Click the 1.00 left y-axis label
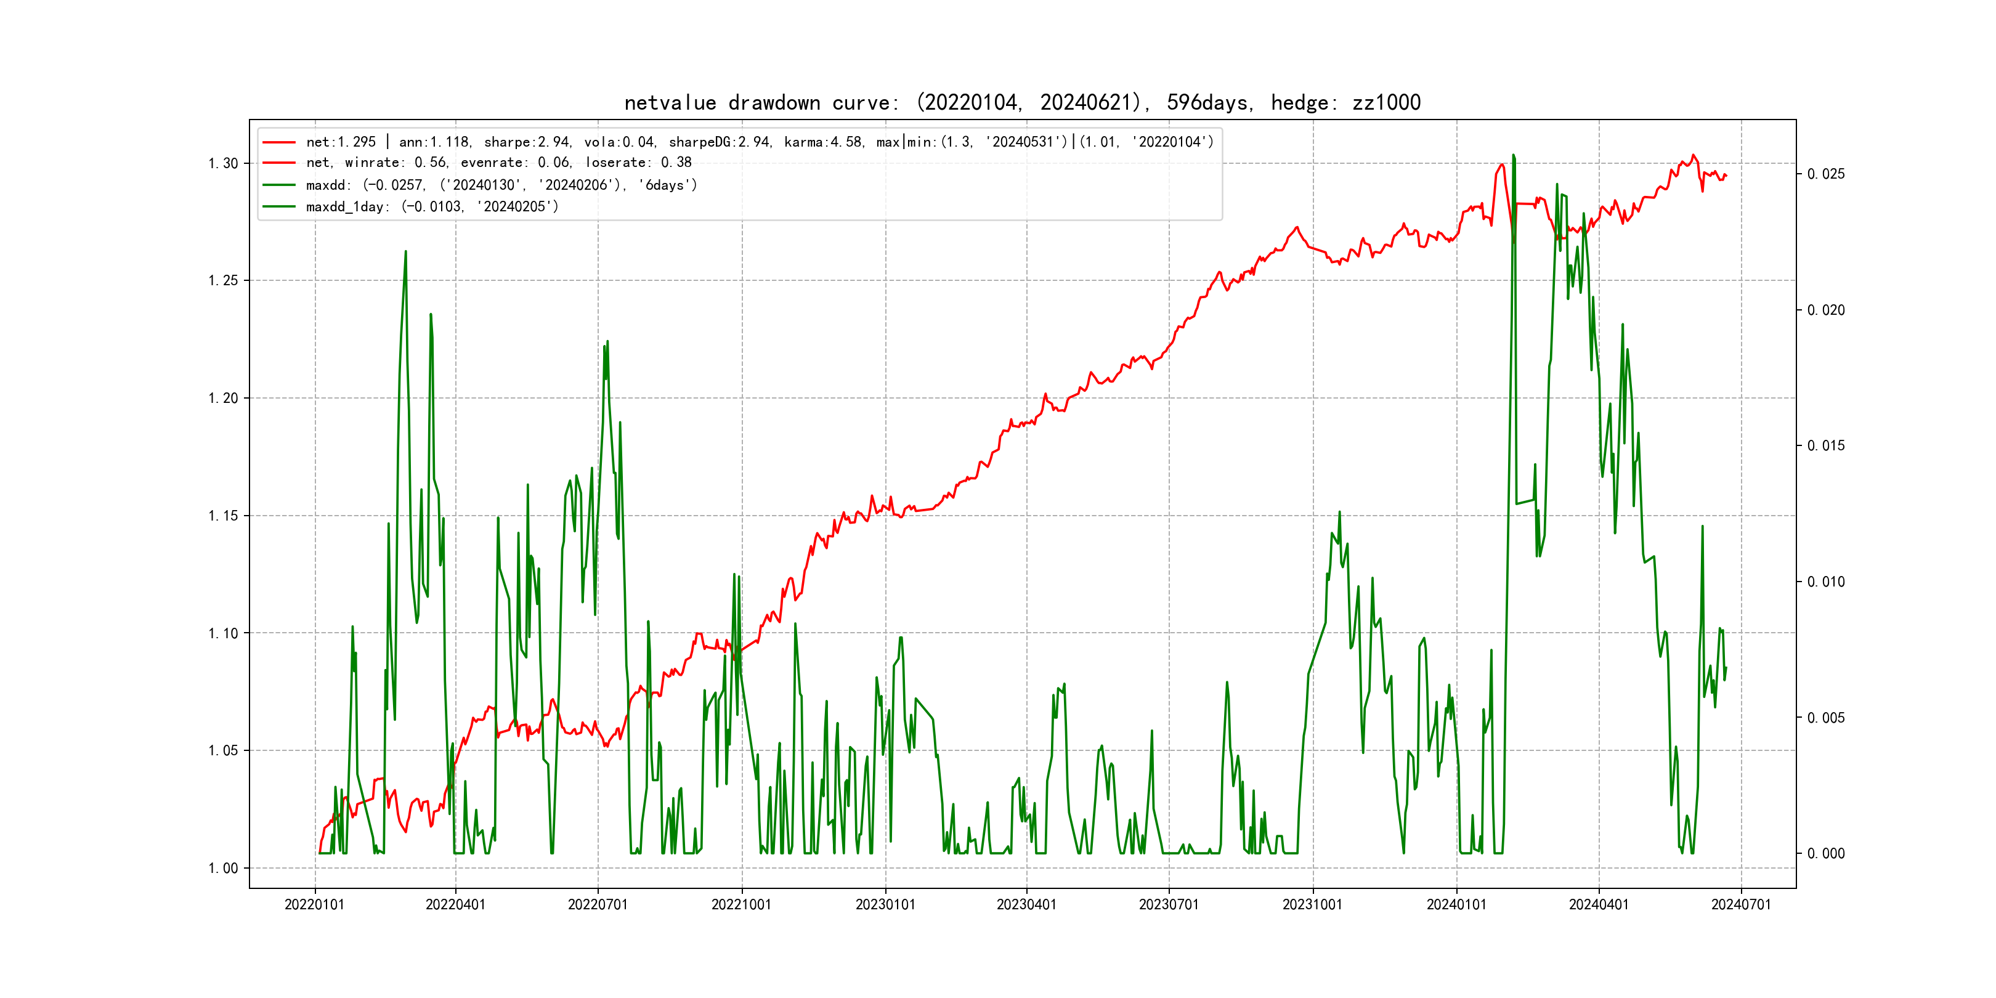The width and height of the screenshot is (1996, 998). pyautogui.click(x=223, y=869)
